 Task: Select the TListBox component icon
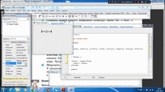[70, 16]
